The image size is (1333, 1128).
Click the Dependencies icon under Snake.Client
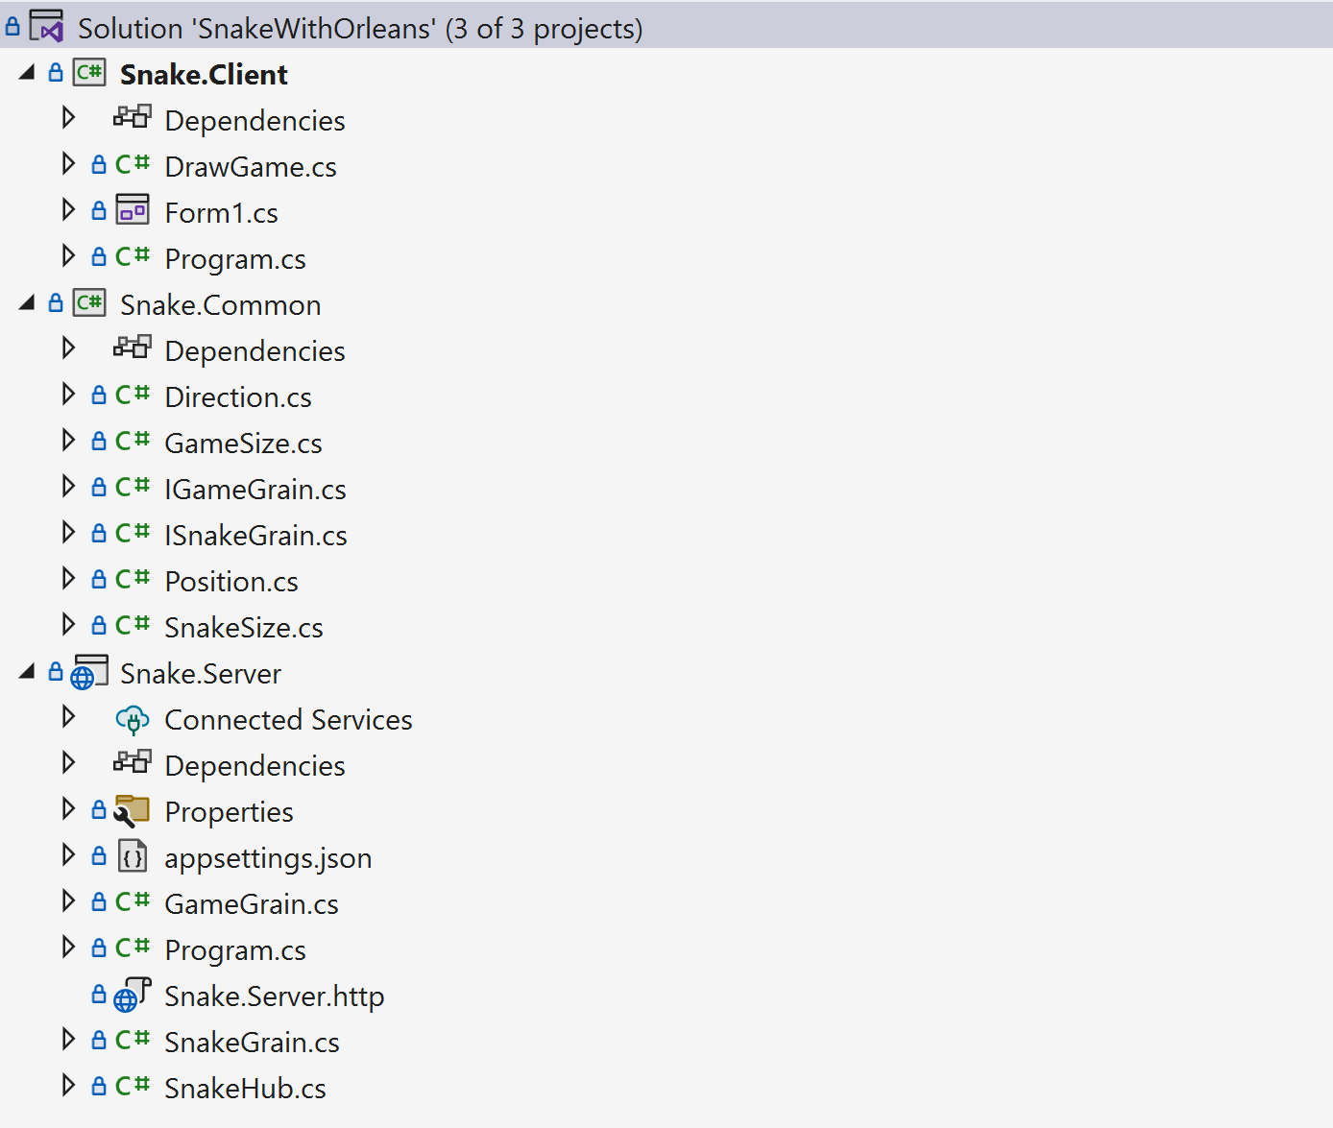[x=133, y=118]
